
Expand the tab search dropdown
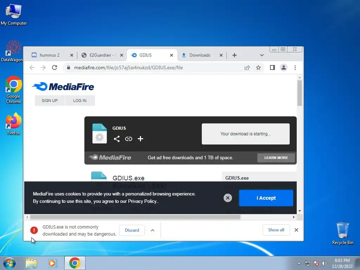262,55
